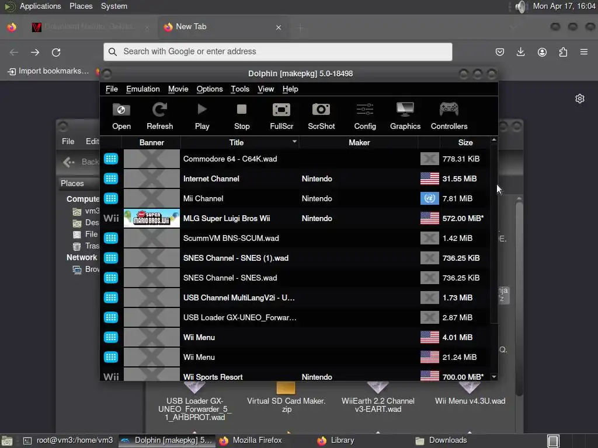This screenshot has height=448, width=598.
Task: Open the Emulation menu
Action: coord(143,89)
